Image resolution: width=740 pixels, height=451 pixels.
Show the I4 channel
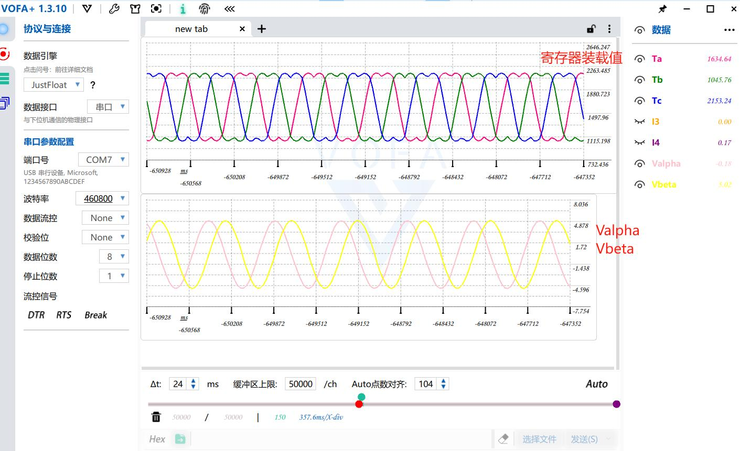639,142
